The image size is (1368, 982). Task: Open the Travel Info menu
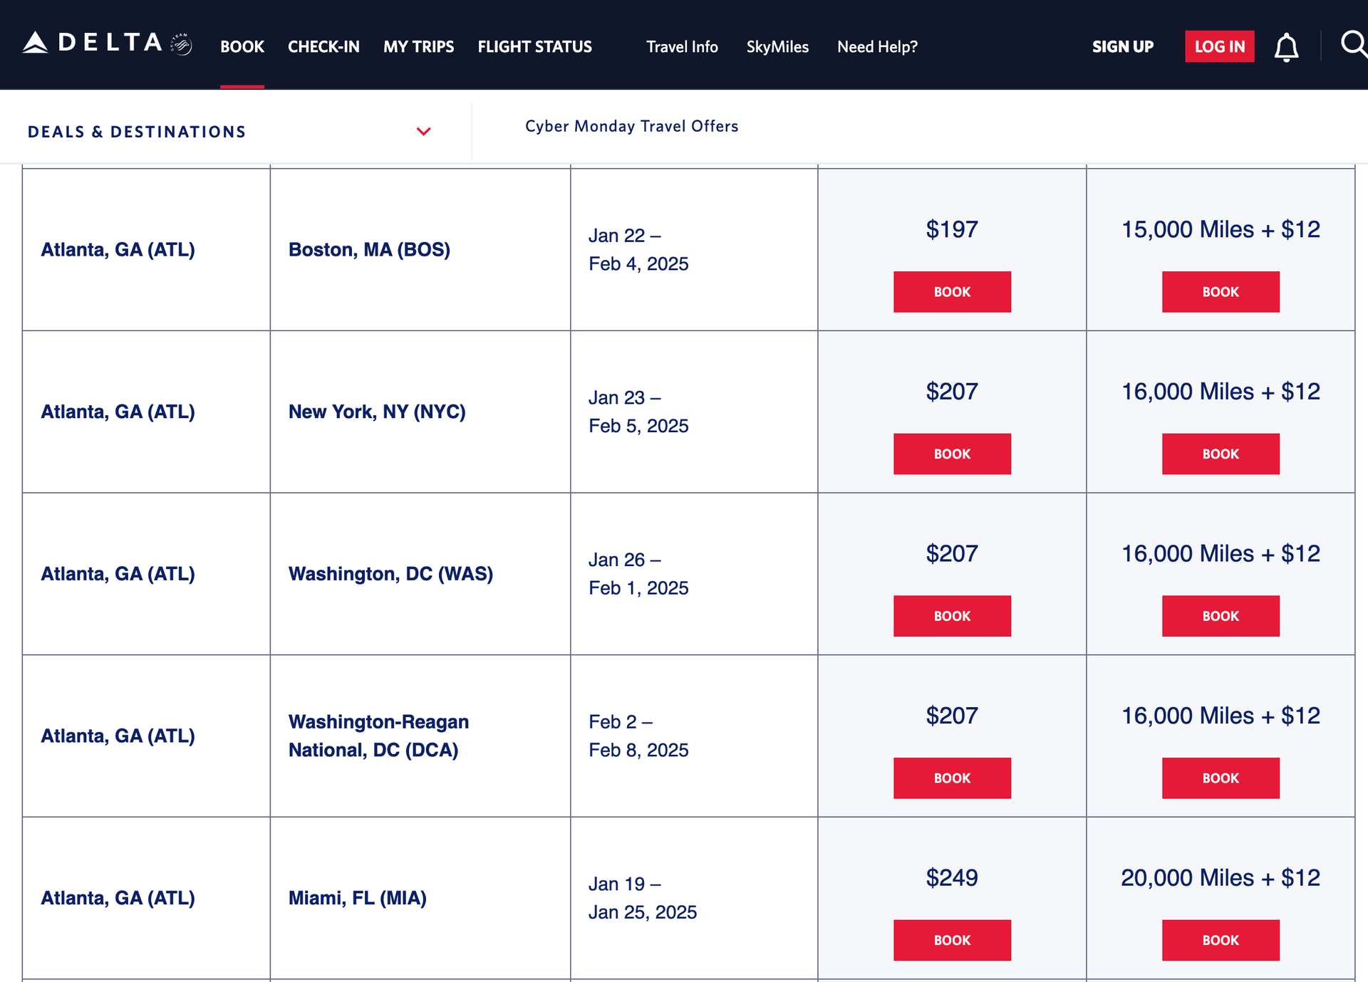tap(682, 47)
